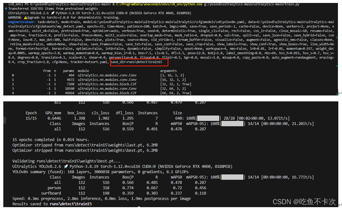342x209 pixels.
Task: Click the train.py script path in the command
Action: pos(251,4)
